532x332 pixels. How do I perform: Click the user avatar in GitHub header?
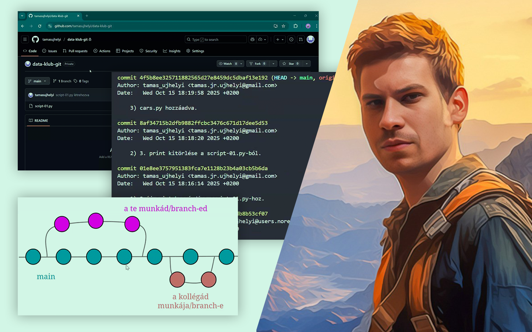coord(310,39)
